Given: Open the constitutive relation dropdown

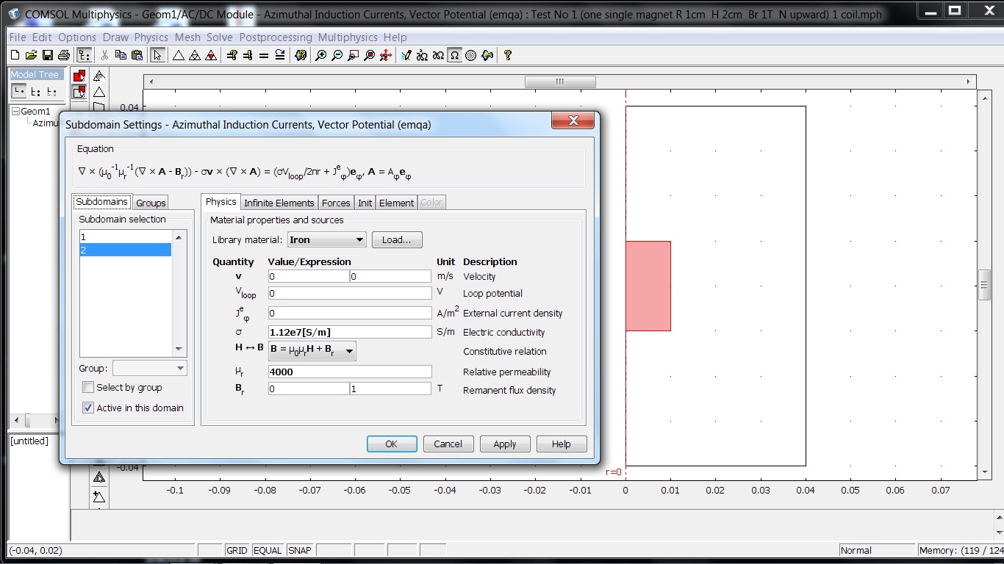Looking at the screenshot, I should click(x=312, y=351).
